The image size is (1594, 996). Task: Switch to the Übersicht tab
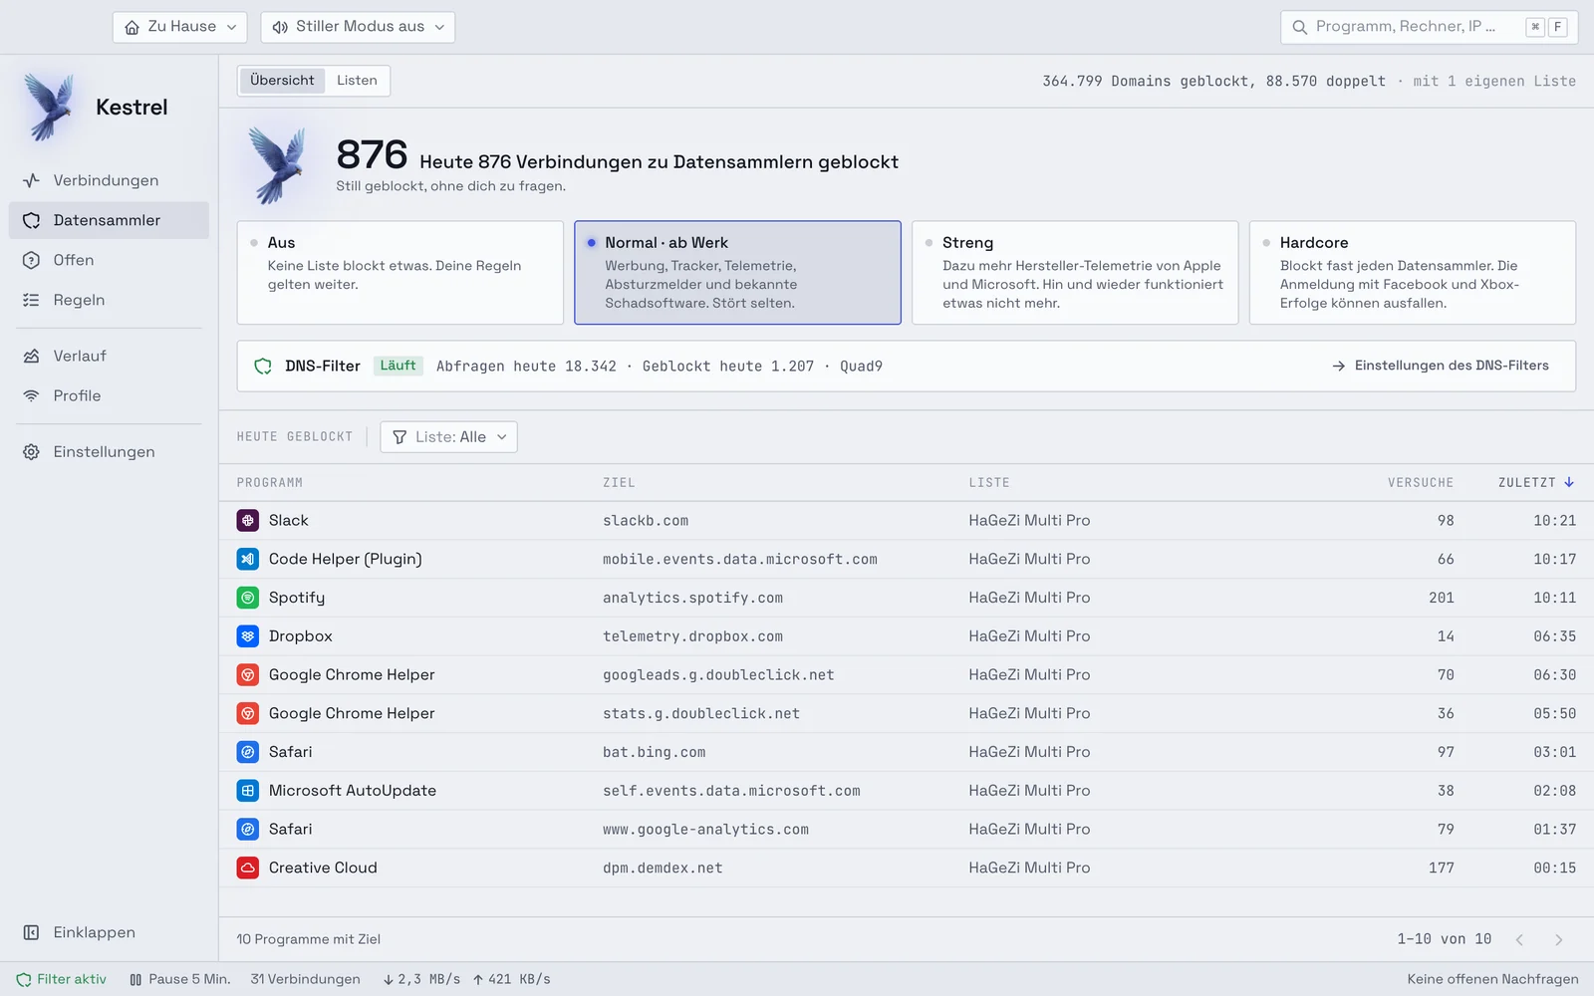click(282, 81)
